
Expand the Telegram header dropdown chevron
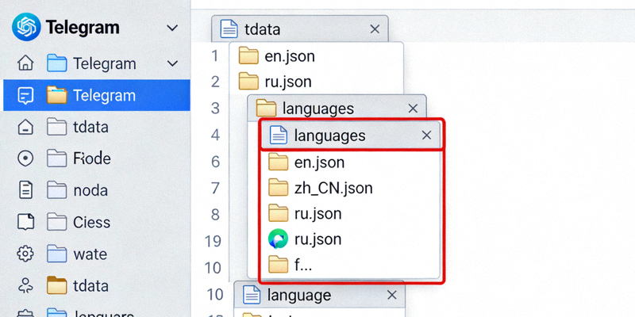pyautogui.click(x=172, y=29)
